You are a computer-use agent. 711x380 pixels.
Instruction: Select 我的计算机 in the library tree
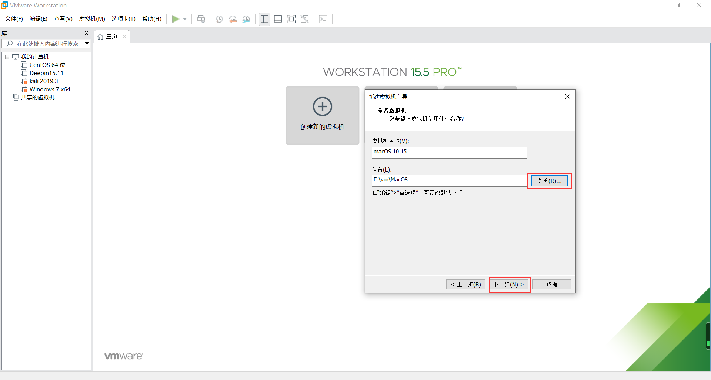(35, 57)
